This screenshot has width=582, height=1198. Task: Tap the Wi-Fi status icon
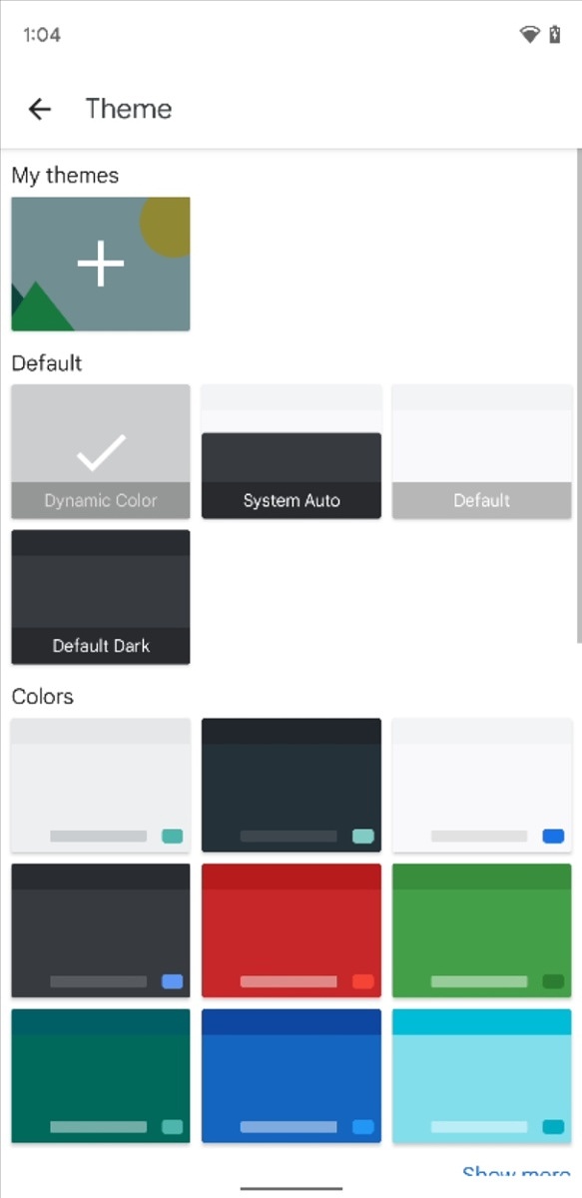530,35
